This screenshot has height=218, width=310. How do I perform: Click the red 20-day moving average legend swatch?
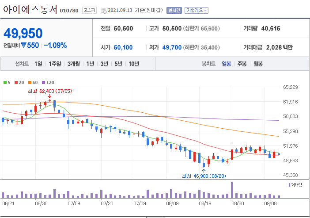pos(16,83)
